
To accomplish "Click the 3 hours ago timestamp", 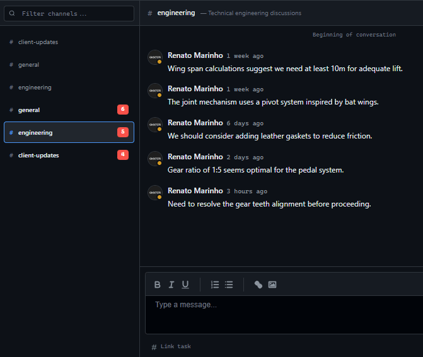I will [x=247, y=191].
